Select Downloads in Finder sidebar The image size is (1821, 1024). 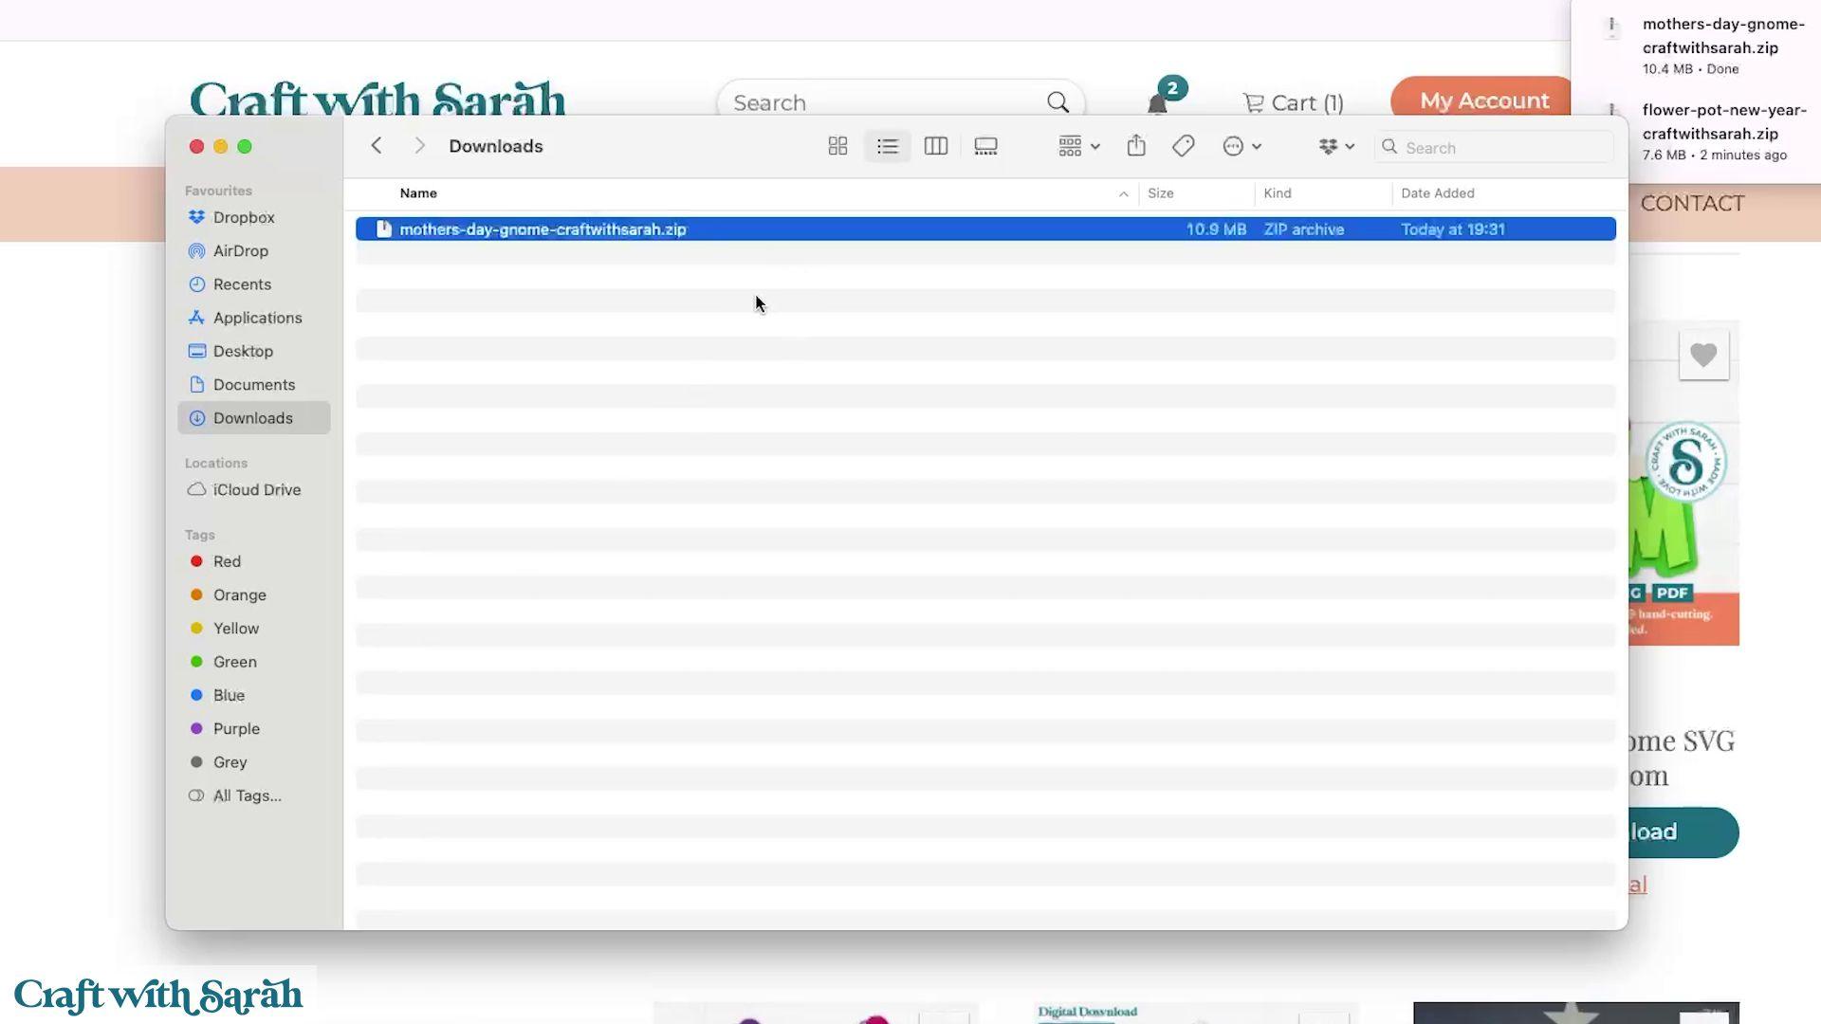coord(253,418)
